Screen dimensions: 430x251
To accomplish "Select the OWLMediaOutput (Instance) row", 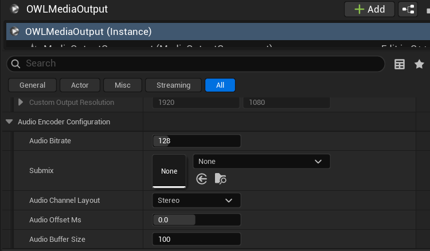I will (x=218, y=32).
